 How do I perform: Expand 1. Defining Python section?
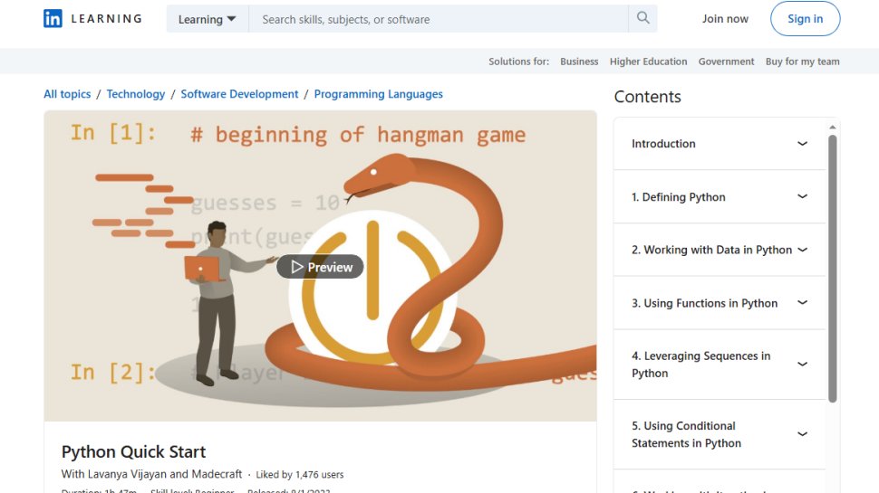(x=720, y=197)
